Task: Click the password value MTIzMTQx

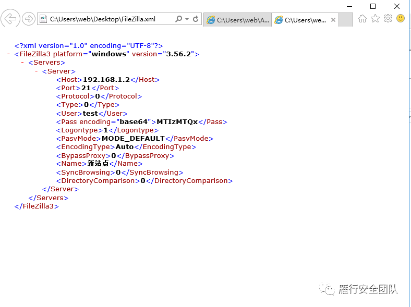Action: pyautogui.click(x=177, y=122)
